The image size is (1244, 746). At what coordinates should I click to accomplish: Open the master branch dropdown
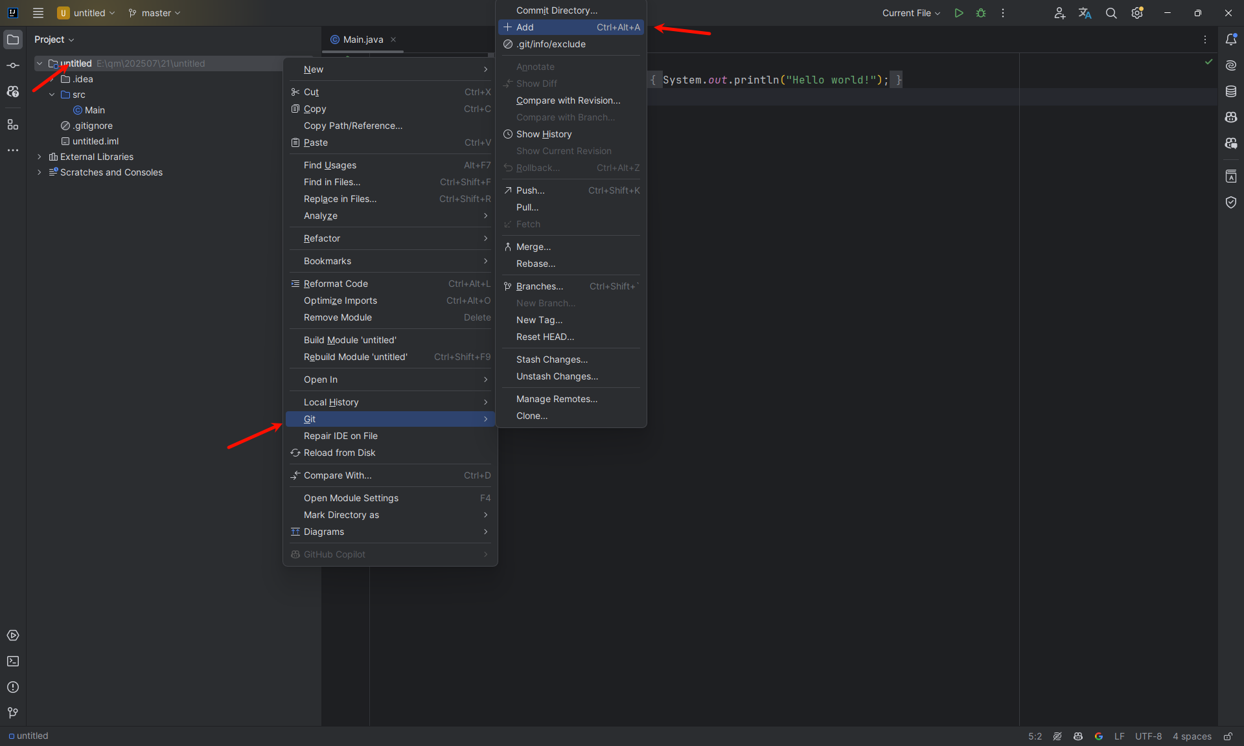155,13
